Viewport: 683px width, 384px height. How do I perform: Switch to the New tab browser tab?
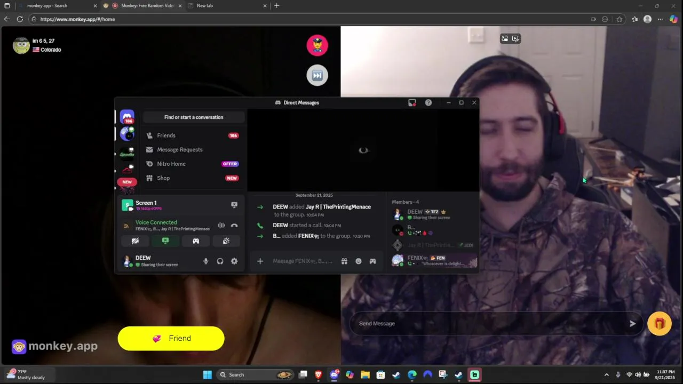[x=228, y=6]
